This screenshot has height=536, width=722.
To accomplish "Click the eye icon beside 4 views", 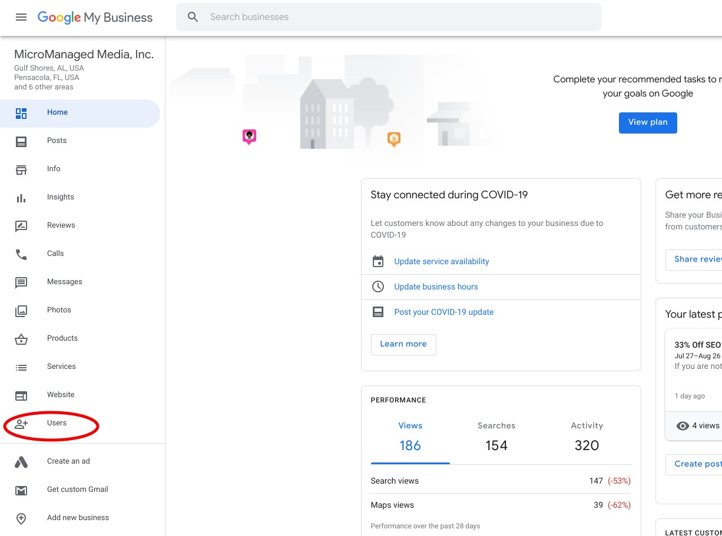I will [683, 426].
